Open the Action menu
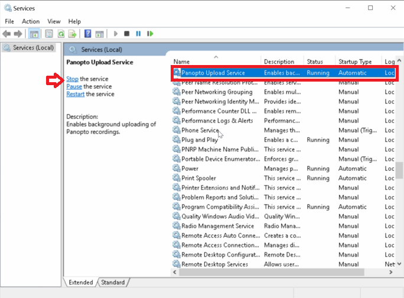This screenshot has height=298, width=404. (x=31, y=21)
